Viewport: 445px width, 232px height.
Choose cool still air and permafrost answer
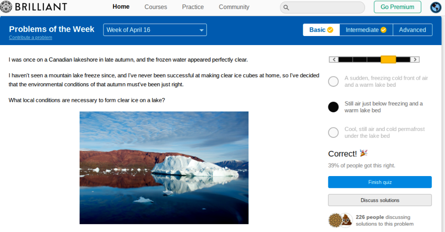(333, 133)
